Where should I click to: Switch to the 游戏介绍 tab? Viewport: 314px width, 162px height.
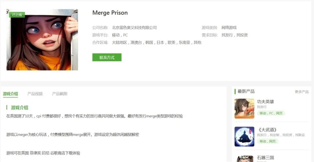[10, 94]
